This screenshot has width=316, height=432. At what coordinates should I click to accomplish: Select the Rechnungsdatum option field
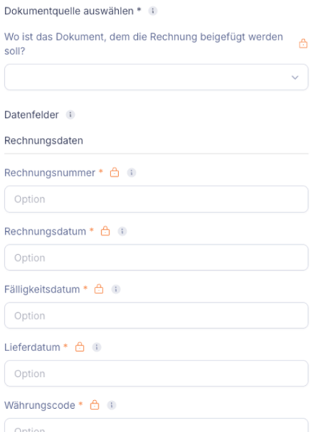(x=157, y=258)
